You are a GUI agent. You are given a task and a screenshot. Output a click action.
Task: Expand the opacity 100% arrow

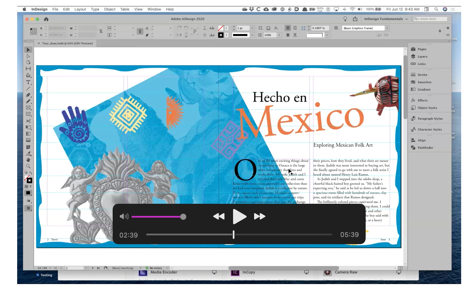[x=279, y=35]
